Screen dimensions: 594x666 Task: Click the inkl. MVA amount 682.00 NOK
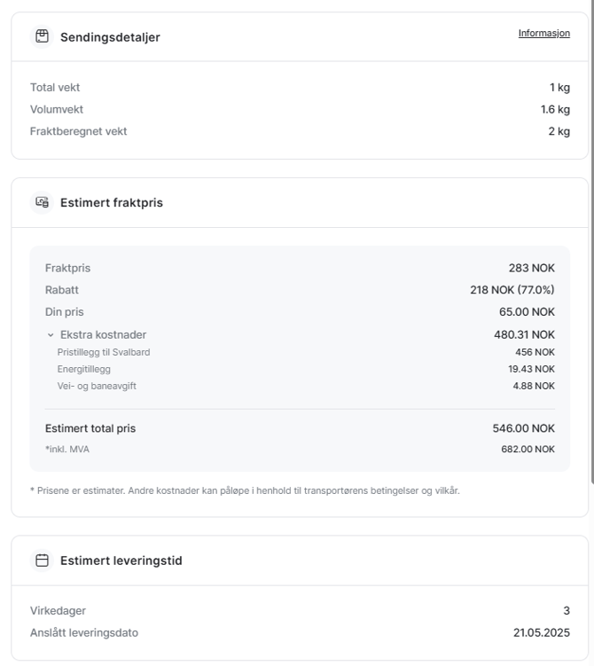click(x=528, y=449)
